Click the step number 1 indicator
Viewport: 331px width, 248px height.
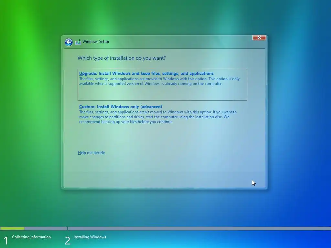coord(6,241)
